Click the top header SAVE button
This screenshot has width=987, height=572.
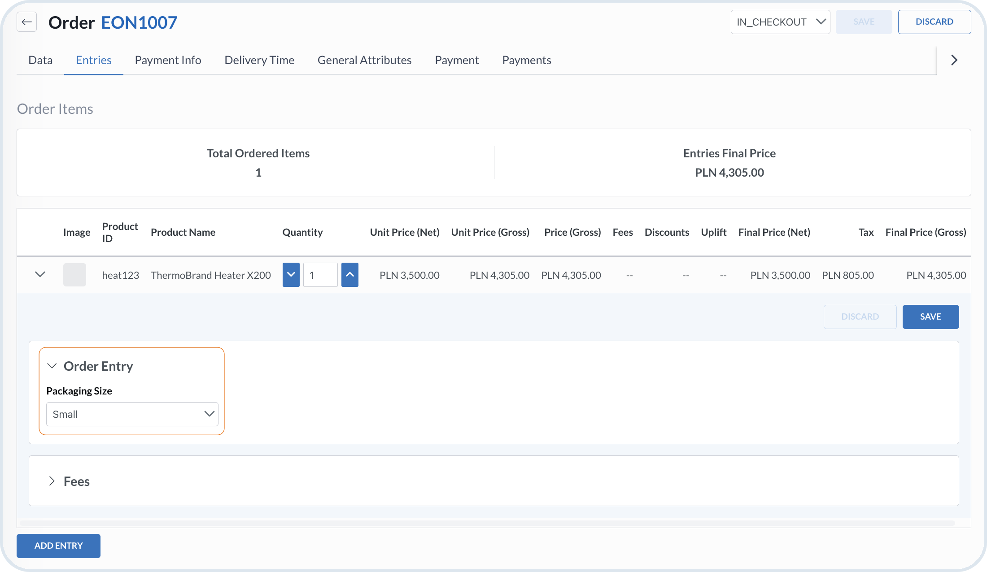coord(864,22)
